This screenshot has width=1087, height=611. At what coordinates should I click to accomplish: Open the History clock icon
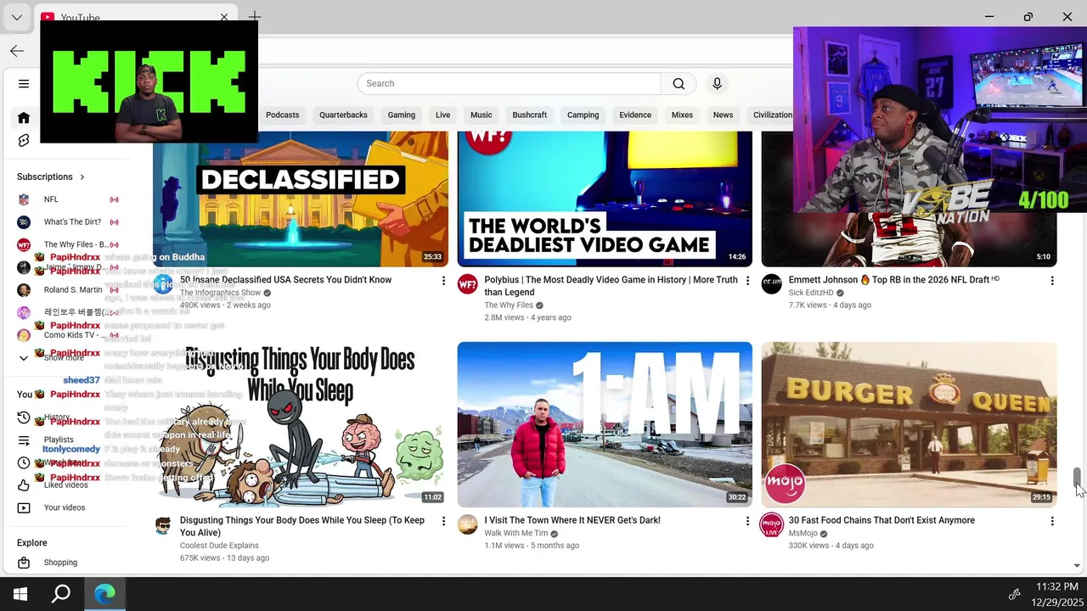[24, 418]
